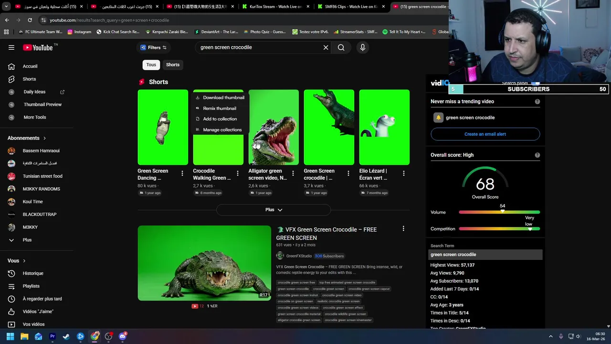The width and height of the screenshot is (611, 344).
Task: Open File Explorer from taskbar
Action: tap(24, 336)
